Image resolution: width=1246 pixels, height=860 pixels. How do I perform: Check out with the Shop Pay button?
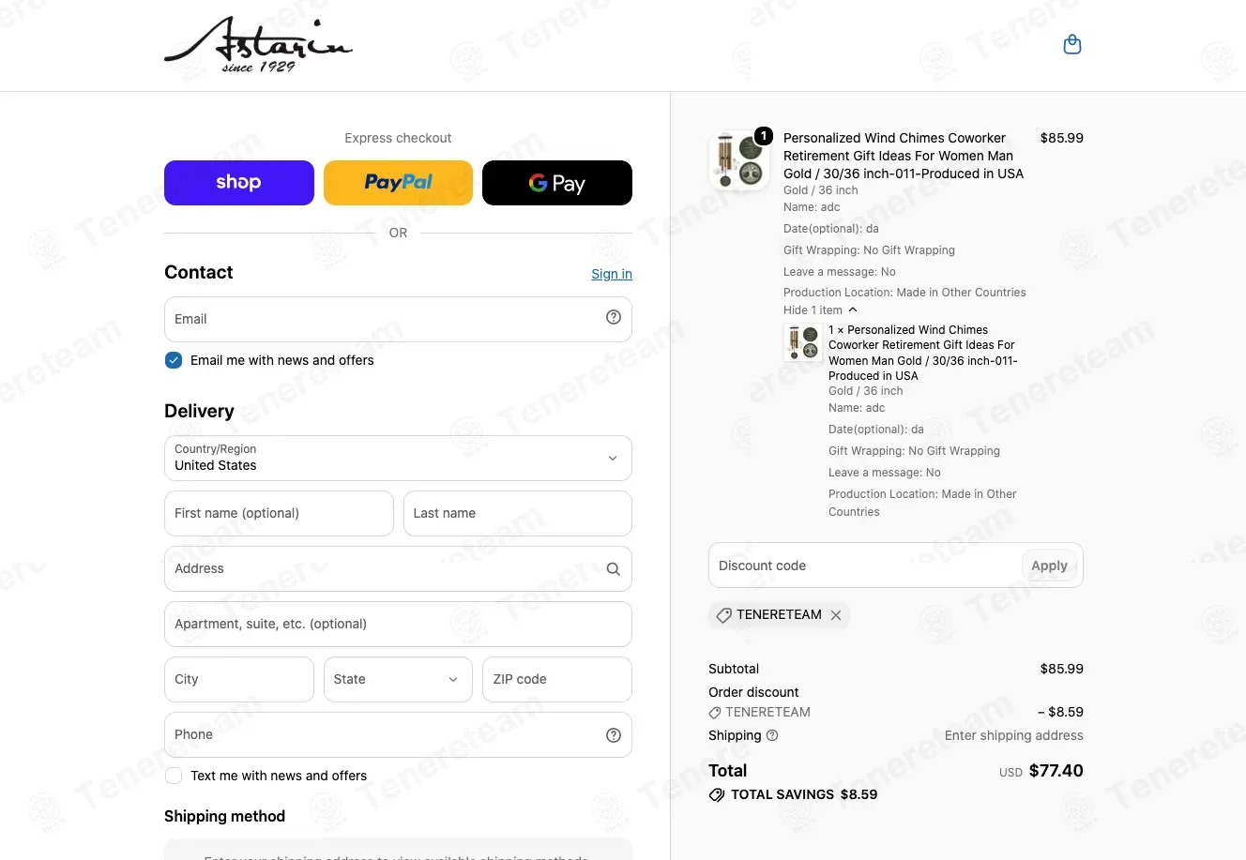(239, 183)
